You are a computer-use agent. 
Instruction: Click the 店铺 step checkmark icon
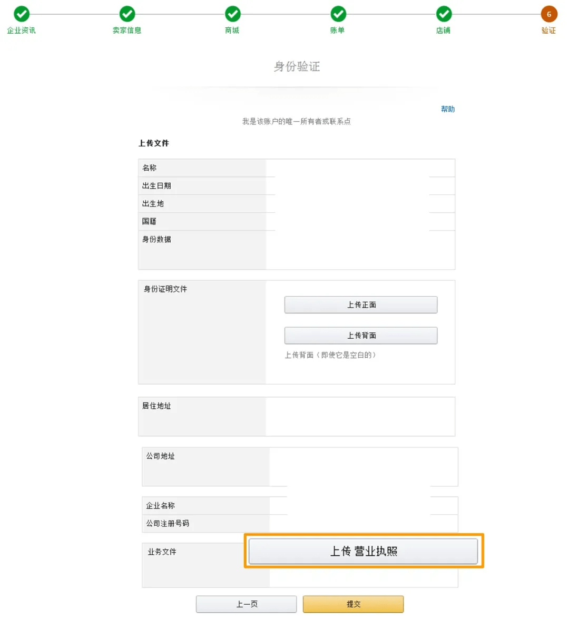[444, 14]
